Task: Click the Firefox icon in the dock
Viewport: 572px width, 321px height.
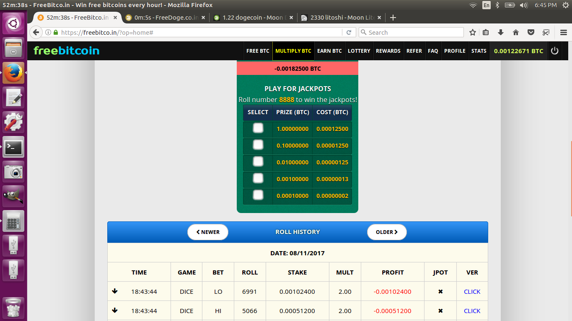Action: 14,73
